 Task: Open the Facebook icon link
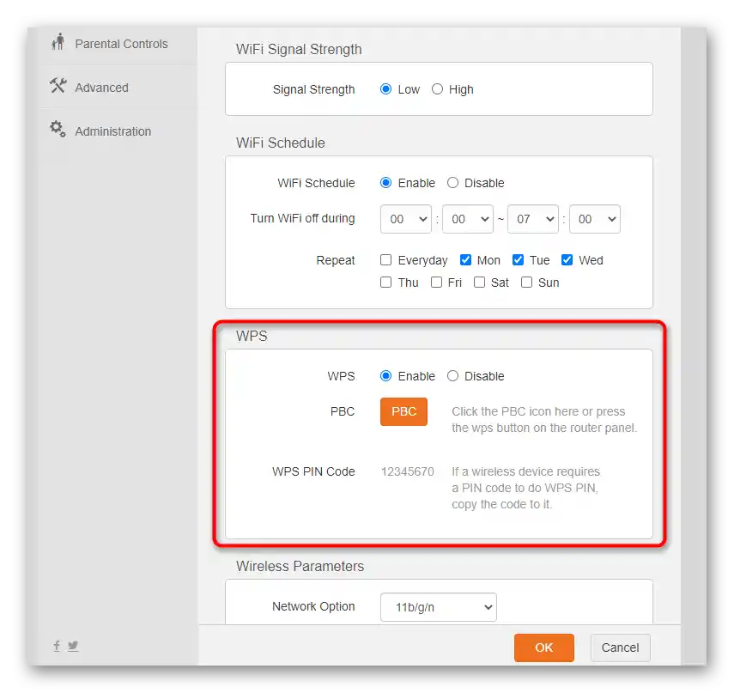57,646
